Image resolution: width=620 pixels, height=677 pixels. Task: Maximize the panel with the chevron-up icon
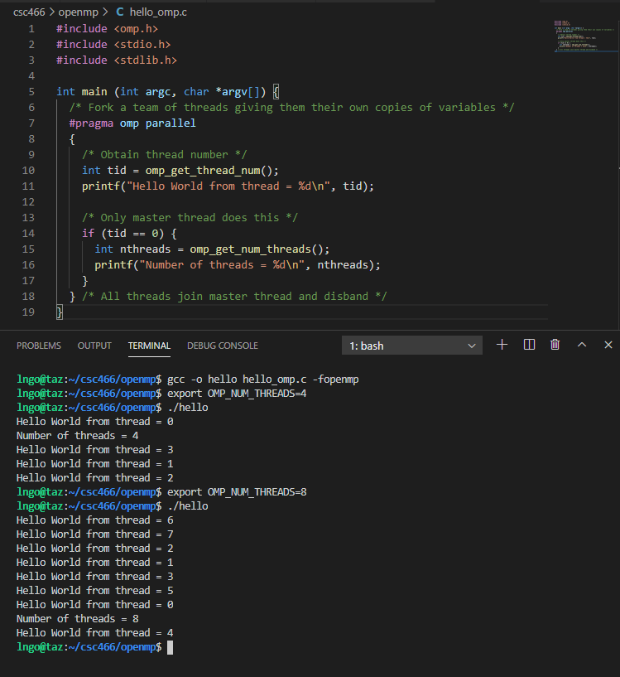pyautogui.click(x=581, y=344)
